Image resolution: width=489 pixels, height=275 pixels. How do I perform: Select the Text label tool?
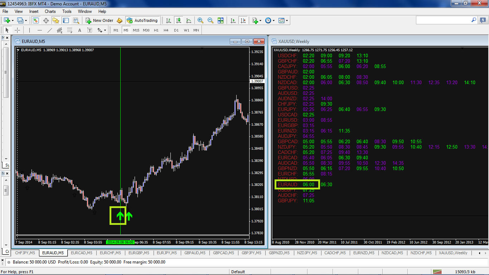(79, 30)
